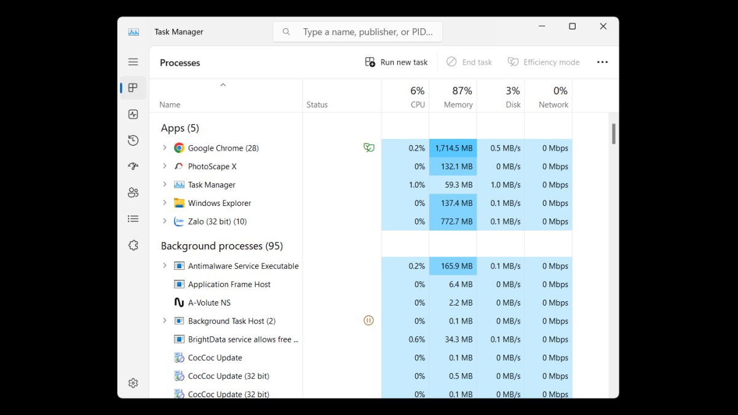Click the vertical scrollbar thumb

(613, 133)
